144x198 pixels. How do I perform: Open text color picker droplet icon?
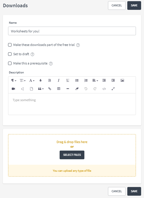[41, 80]
